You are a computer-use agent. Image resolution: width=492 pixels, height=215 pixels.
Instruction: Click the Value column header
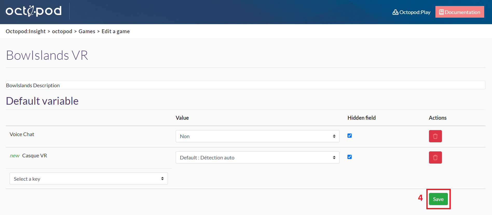tap(182, 118)
